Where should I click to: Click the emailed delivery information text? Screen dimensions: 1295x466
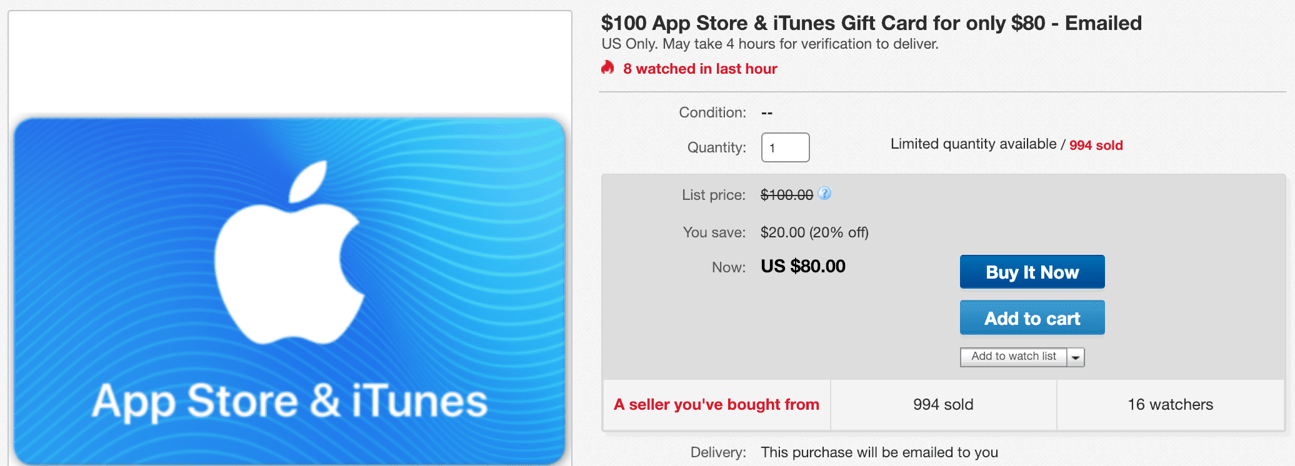click(879, 452)
